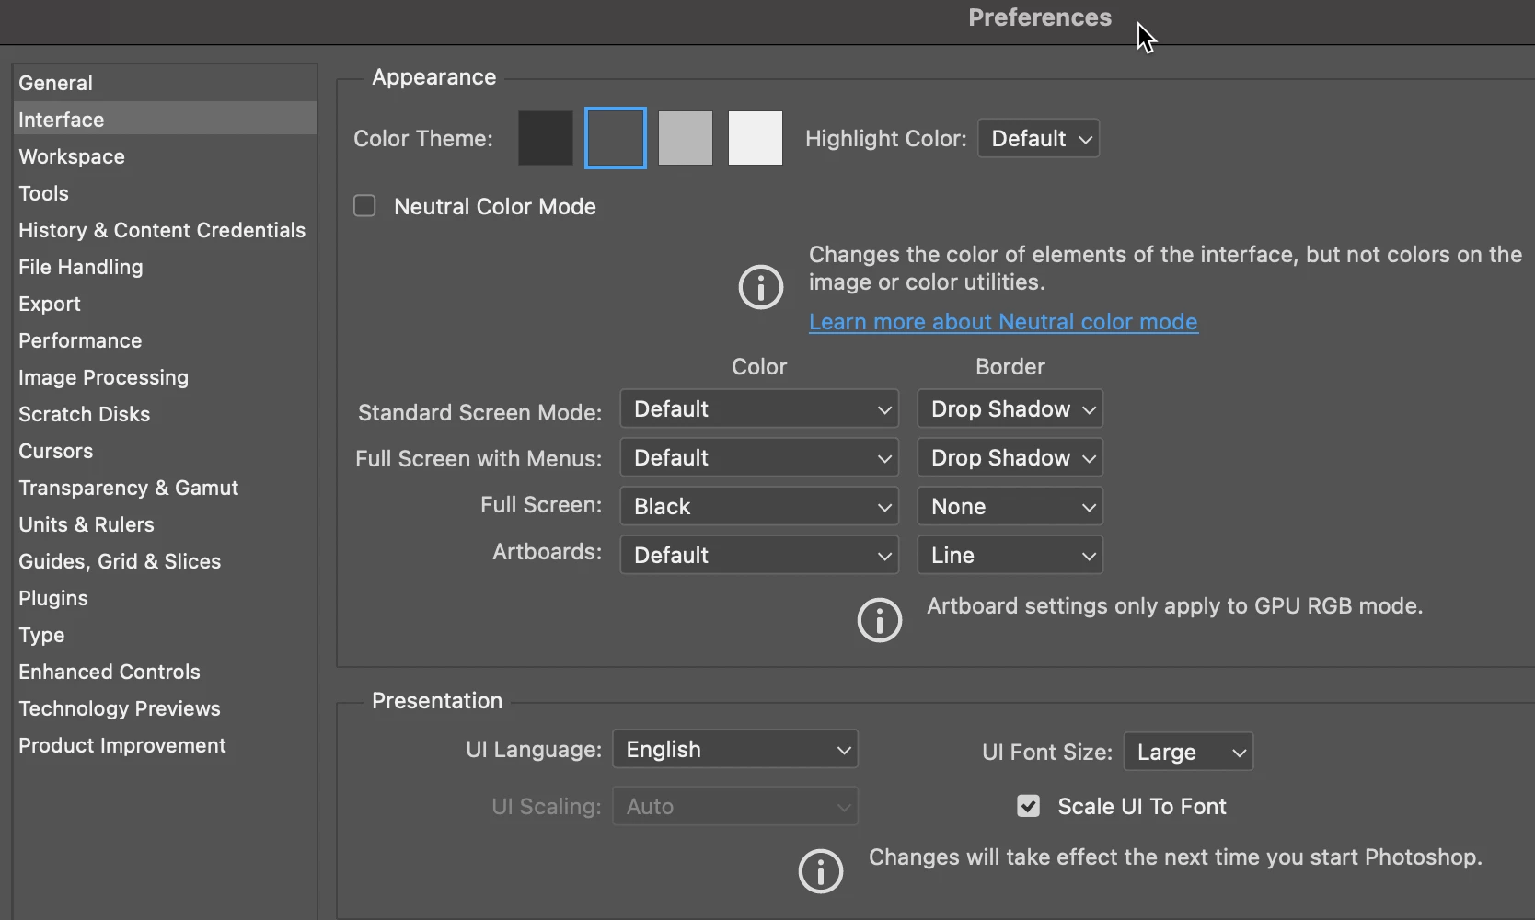Select the darkest Color Theme swatch
The height and width of the screenshot is (920, 1535).
tap(546, 138)
